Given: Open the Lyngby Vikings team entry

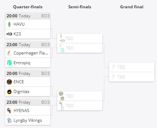Looking at the screenshot, I should click(28, 120).
